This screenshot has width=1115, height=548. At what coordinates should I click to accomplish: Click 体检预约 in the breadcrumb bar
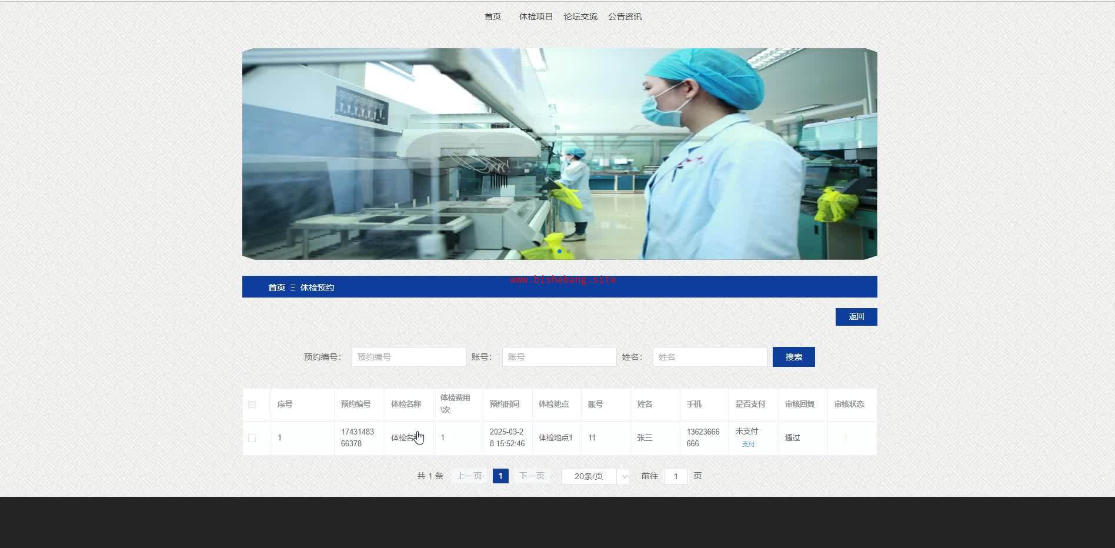point(317,288)
